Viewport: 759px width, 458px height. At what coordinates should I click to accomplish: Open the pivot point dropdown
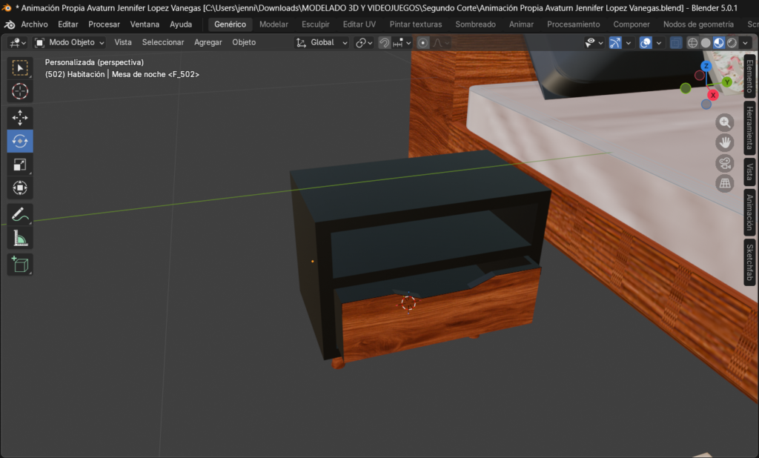tap(364, 43)
